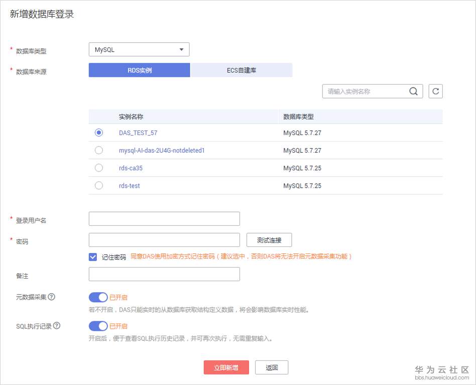
Task: Refresh the instance list with the refresh icon
Action: coord(435,91)
